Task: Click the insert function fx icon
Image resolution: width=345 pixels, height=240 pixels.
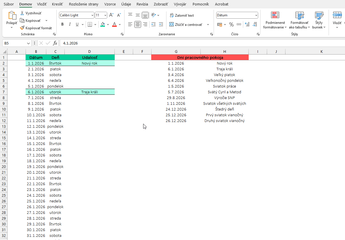Action: pyautogui.click(x=55, y=43)
